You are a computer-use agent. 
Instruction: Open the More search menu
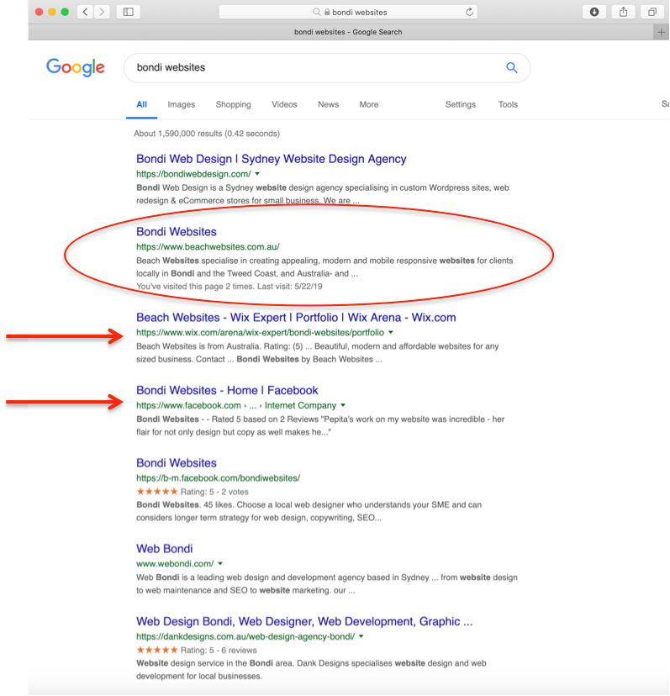(x=369, y=104)
